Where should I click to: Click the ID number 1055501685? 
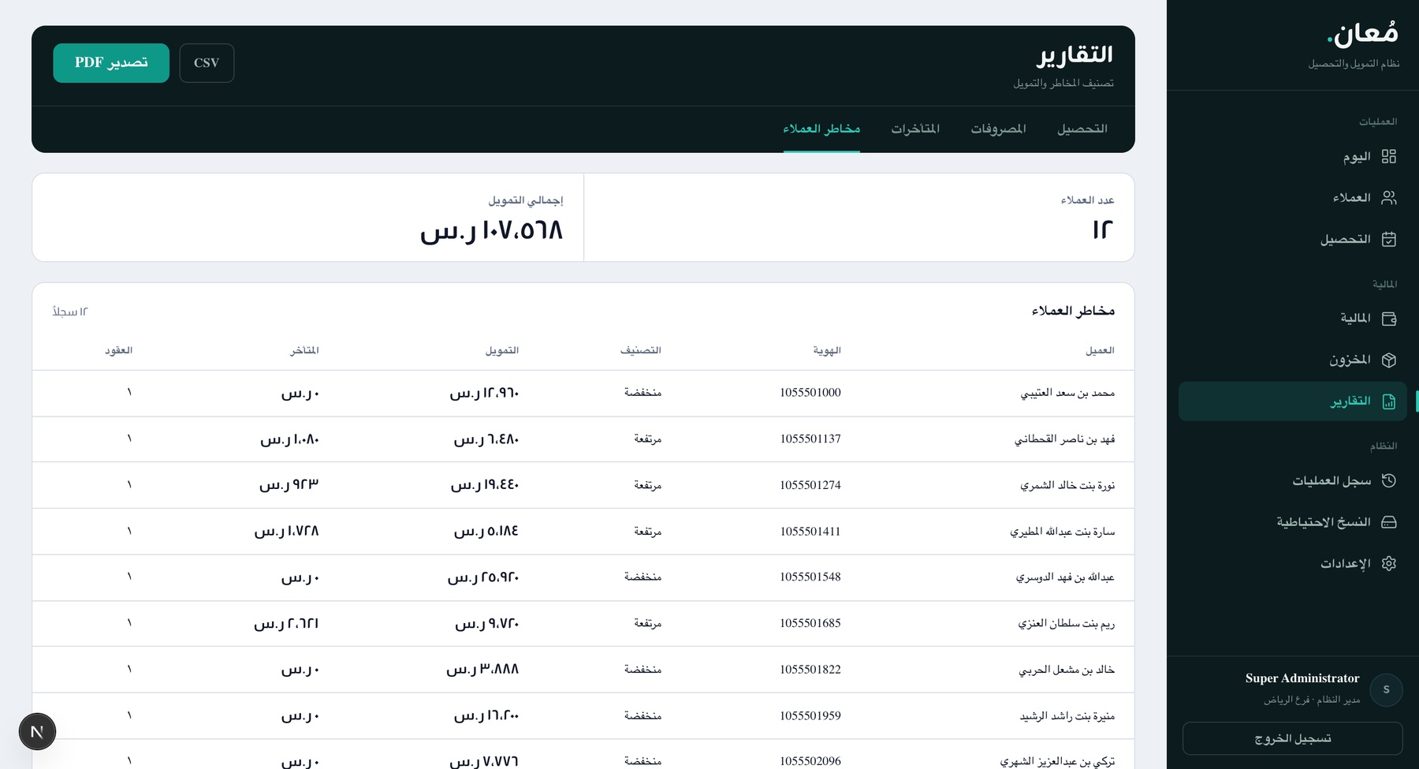[810, 623]
